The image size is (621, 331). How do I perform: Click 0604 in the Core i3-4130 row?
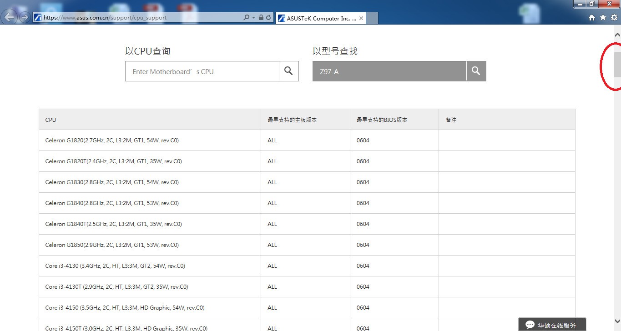[363, 266]
